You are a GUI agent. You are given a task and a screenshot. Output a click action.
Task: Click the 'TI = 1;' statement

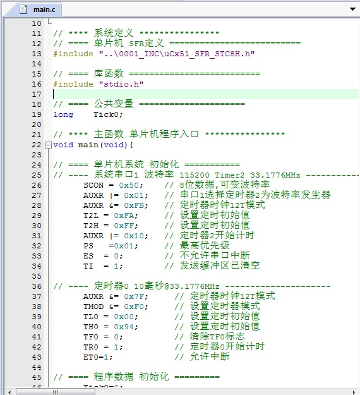coord(103,266)
